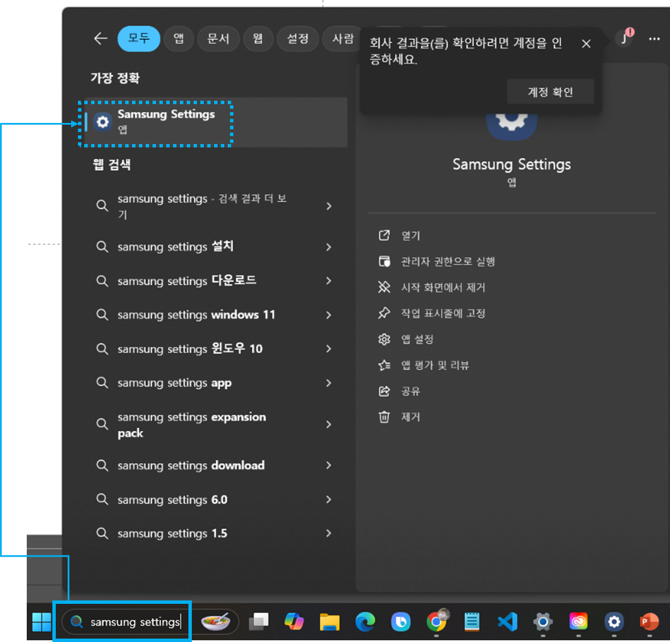
Task: Expand arrow for '검색 결과 더 보기' suggestion
Action: point(328,206)
